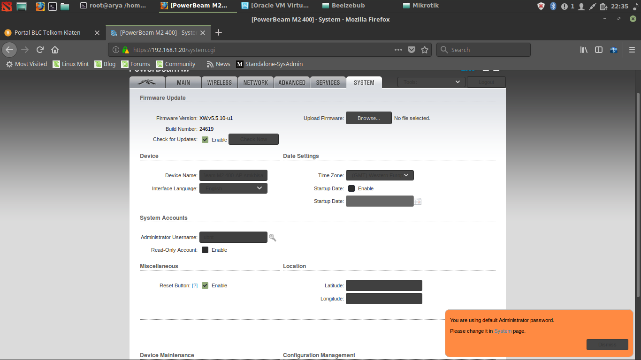Click the update notification tray icon
Image resolution: width=641 pixels, height=360 pixels.
click(567, 6)
